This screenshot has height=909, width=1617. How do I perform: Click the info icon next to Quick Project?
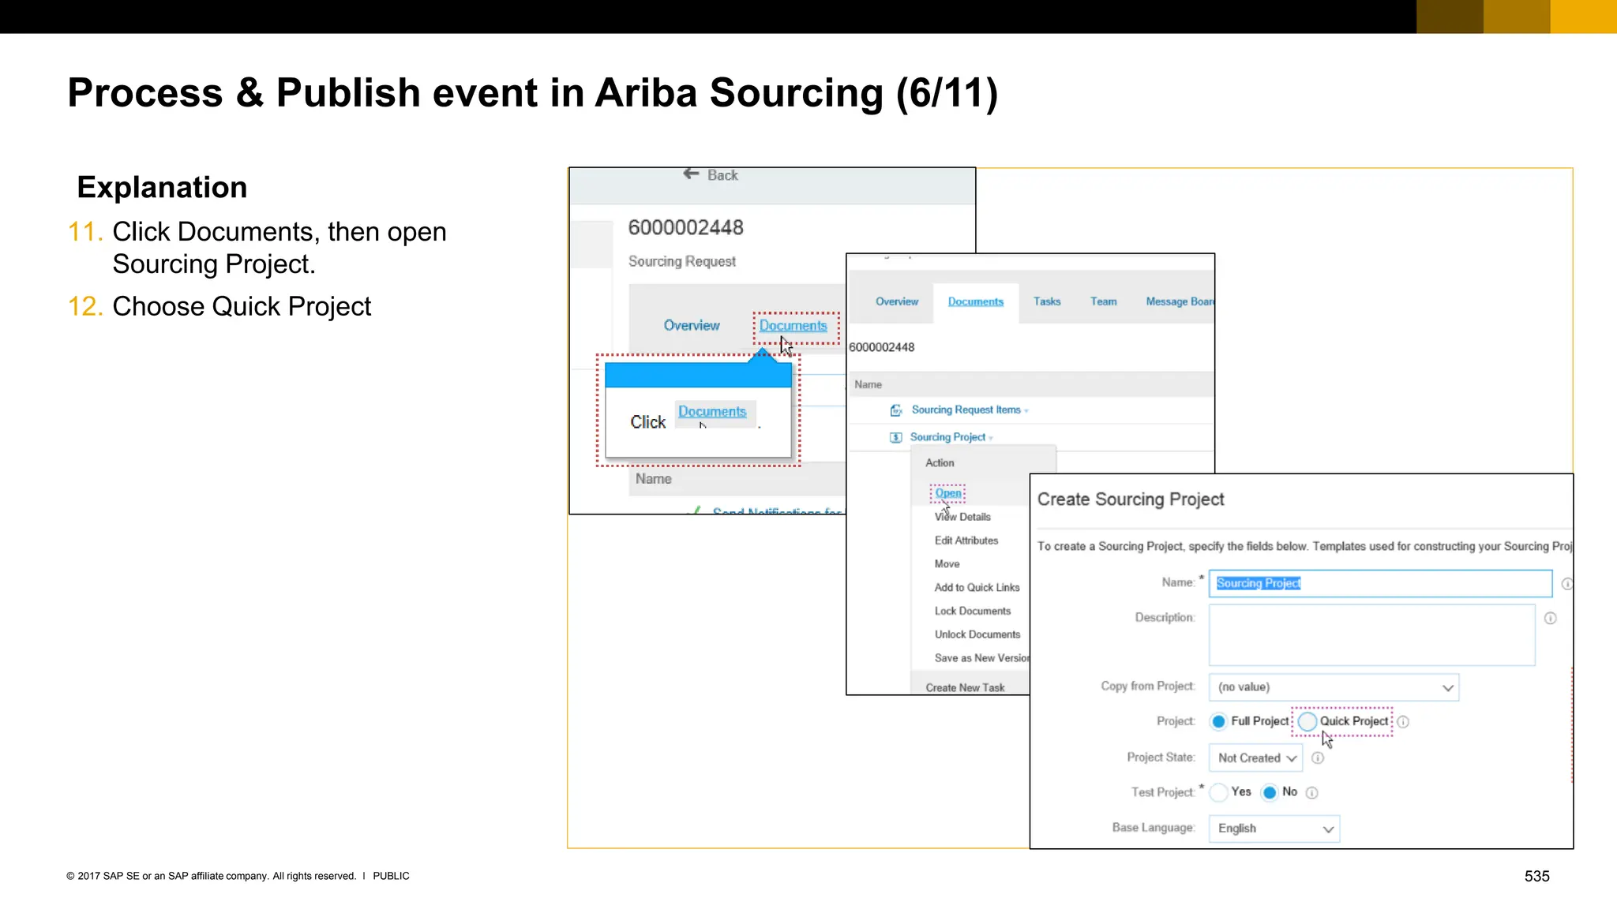coord(1403,721)
